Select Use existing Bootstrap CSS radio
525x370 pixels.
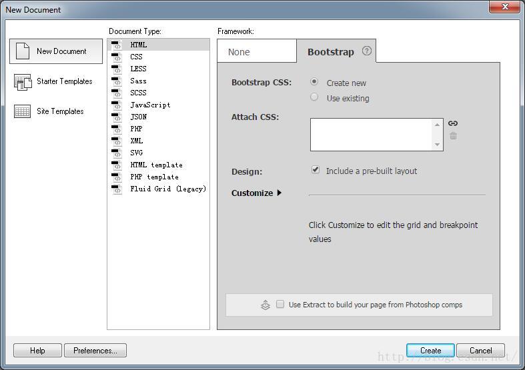point(314,97)
